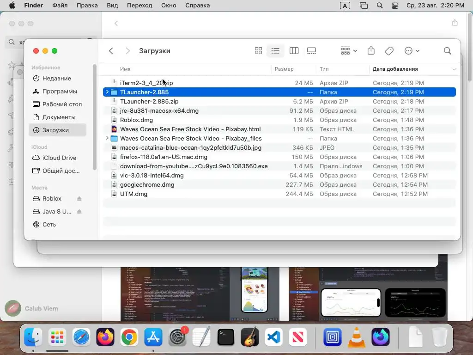Switch Finder to column view
The image size is (473, 355).
point(294,51)
